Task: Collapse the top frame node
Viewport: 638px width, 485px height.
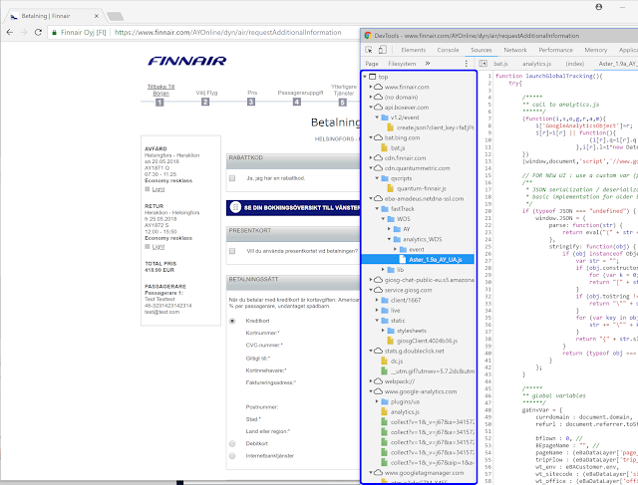Action: point(365,77)
